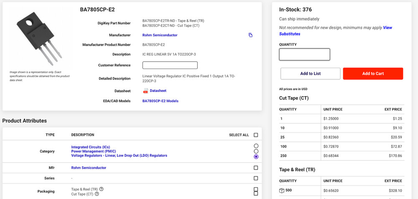Click the help icon next to Tape & Reel (TR)
418x199 pixels.
101,189
